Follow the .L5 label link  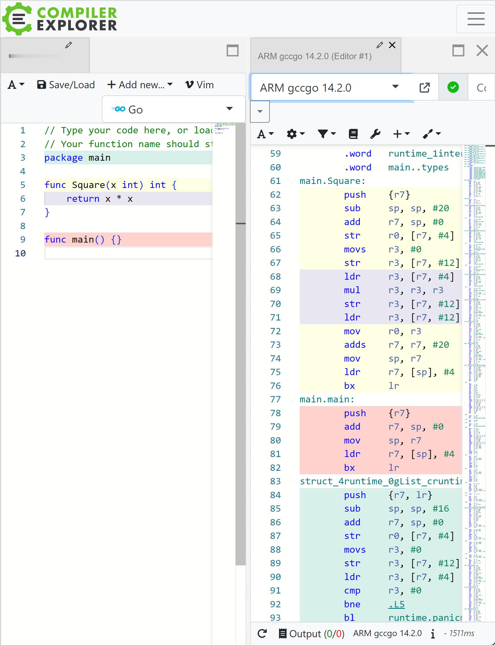click(396, 604)
